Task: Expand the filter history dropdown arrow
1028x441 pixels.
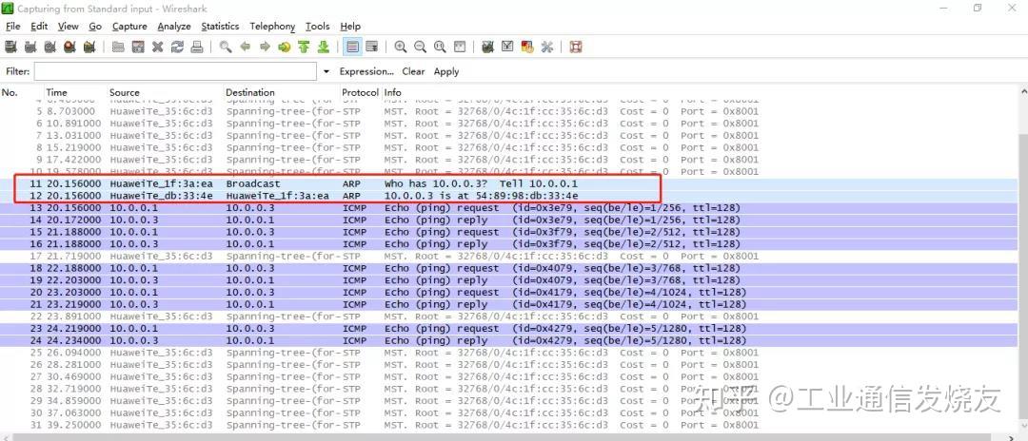Action: (326, 71)
